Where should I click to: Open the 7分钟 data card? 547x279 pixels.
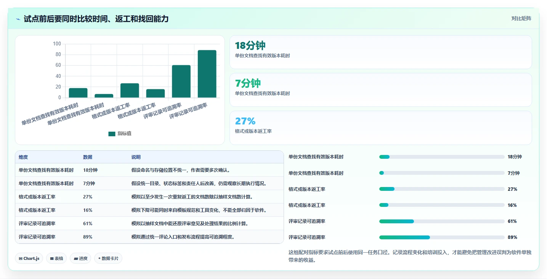pos(380,90)
